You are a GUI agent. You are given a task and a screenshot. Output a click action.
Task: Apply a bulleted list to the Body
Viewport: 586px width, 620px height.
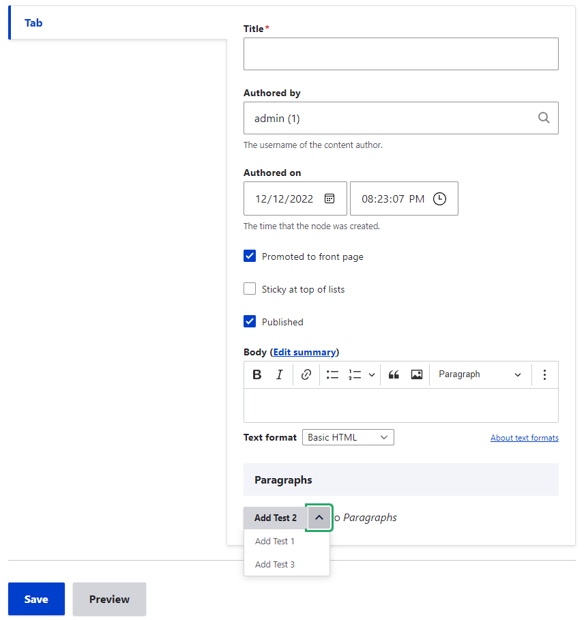click(332, 374)
